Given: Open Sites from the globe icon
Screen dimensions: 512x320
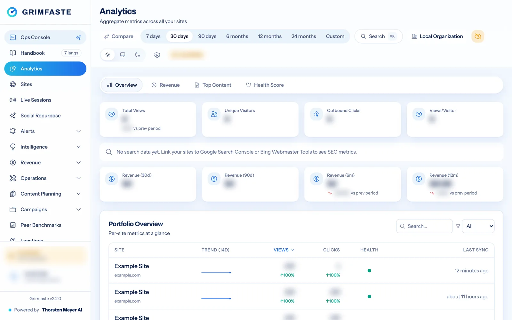Looking at the screenshot, I should point(13,84).
